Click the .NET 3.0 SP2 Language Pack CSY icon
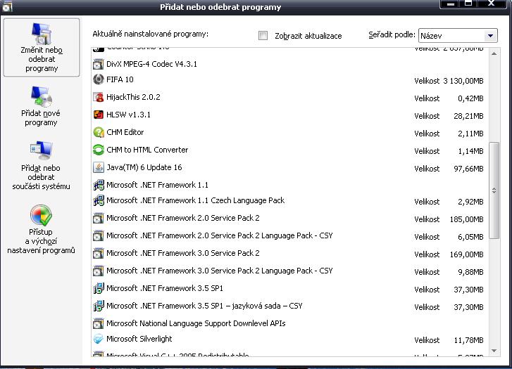 [x=99, y=271]
